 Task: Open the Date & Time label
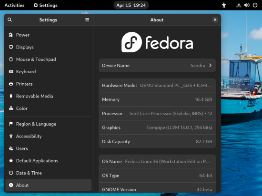[29, 173]
